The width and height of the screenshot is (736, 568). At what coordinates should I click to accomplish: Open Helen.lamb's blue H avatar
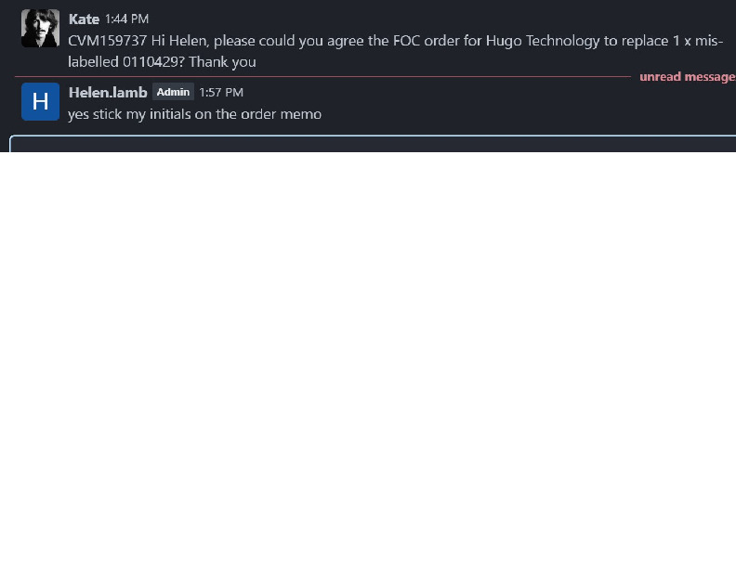pos(40,101)
